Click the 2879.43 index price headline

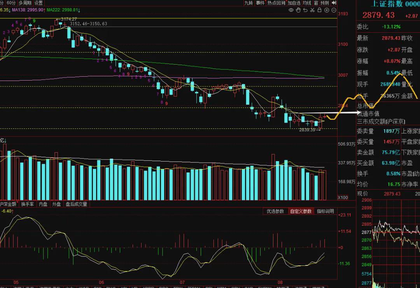pos(378,15)
